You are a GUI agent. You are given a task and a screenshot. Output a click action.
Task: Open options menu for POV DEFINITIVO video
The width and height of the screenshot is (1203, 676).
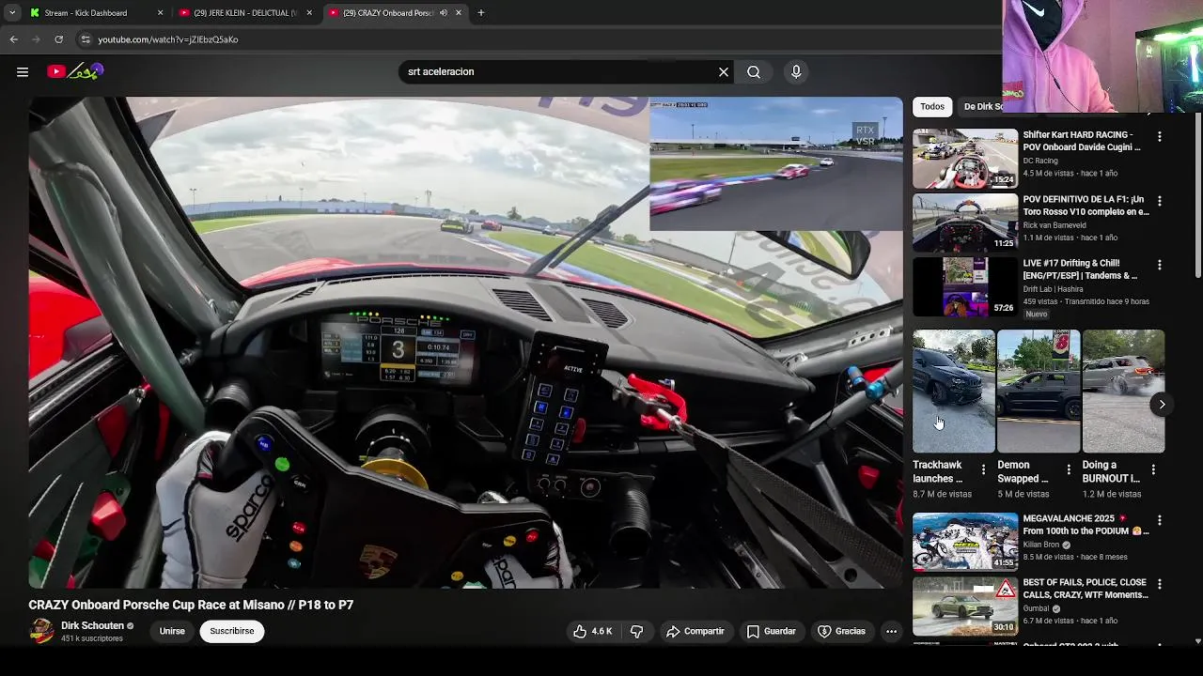[1159, 201]
